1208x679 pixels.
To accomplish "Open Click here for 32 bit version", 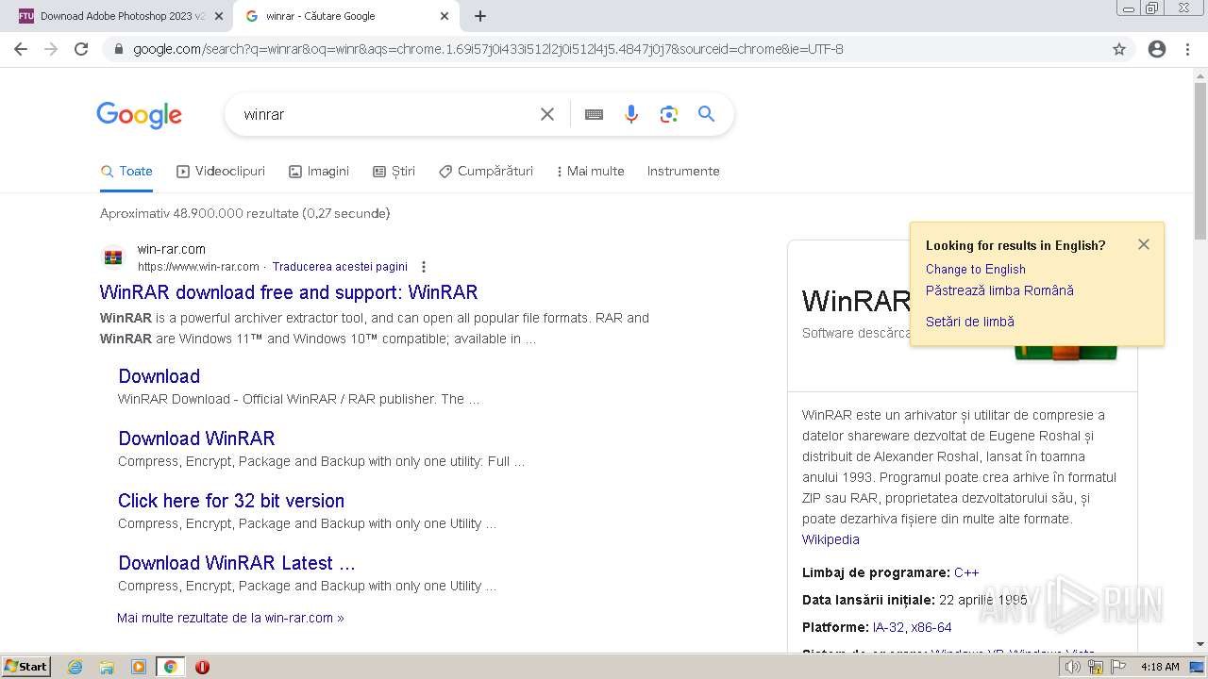I will (x=231, y=501).
